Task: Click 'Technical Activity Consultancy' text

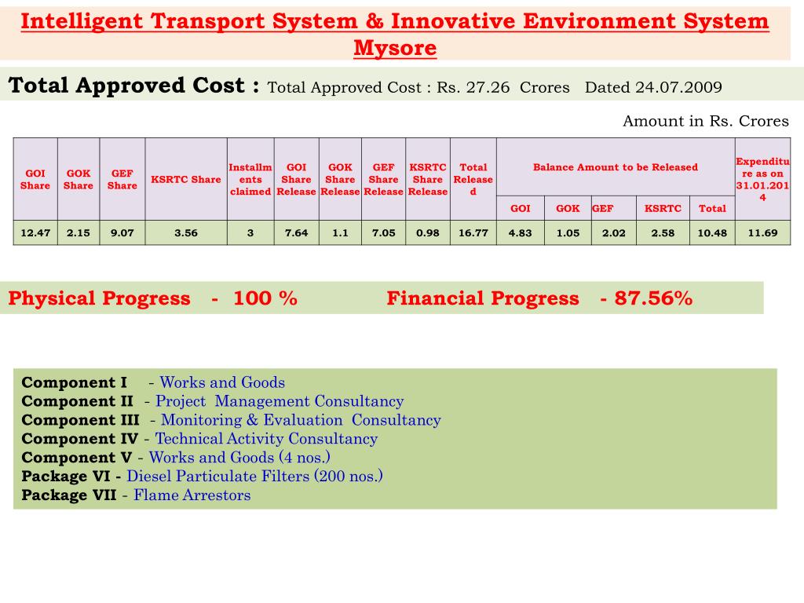Action: pos(266,439)
